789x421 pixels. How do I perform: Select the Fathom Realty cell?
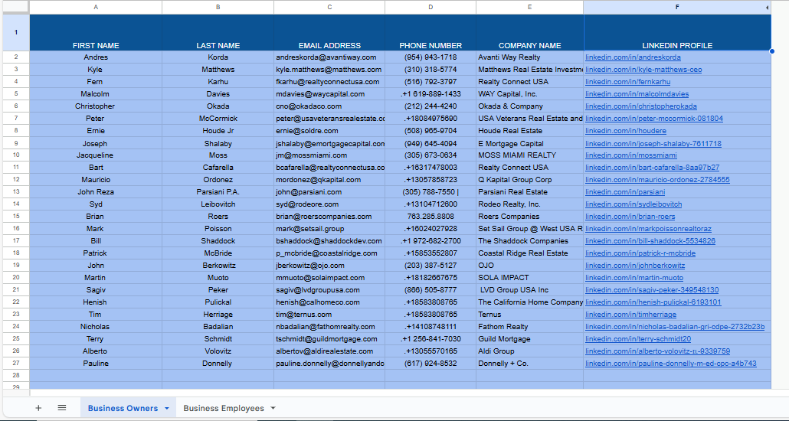click(x=530, y=327)
